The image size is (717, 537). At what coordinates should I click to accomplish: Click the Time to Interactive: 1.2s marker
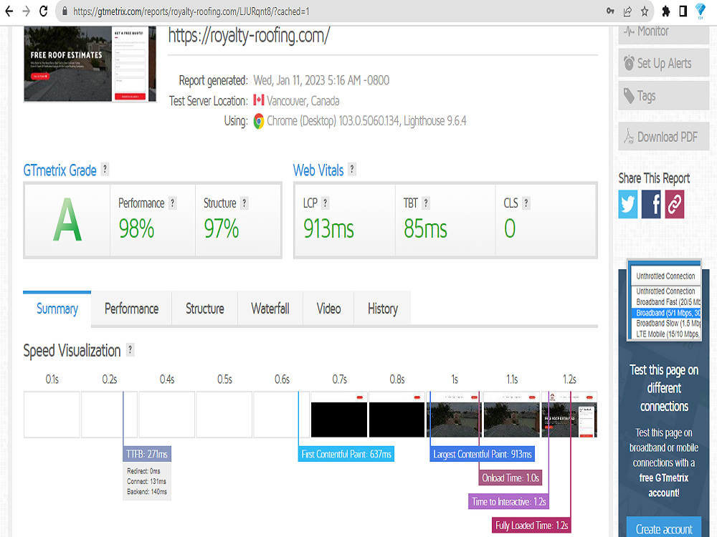[x=508, y=501]
